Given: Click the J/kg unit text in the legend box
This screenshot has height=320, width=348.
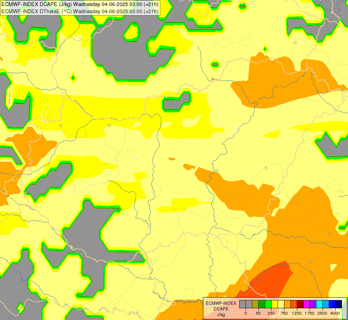Looking at the screenshot, I should point(221,315).
